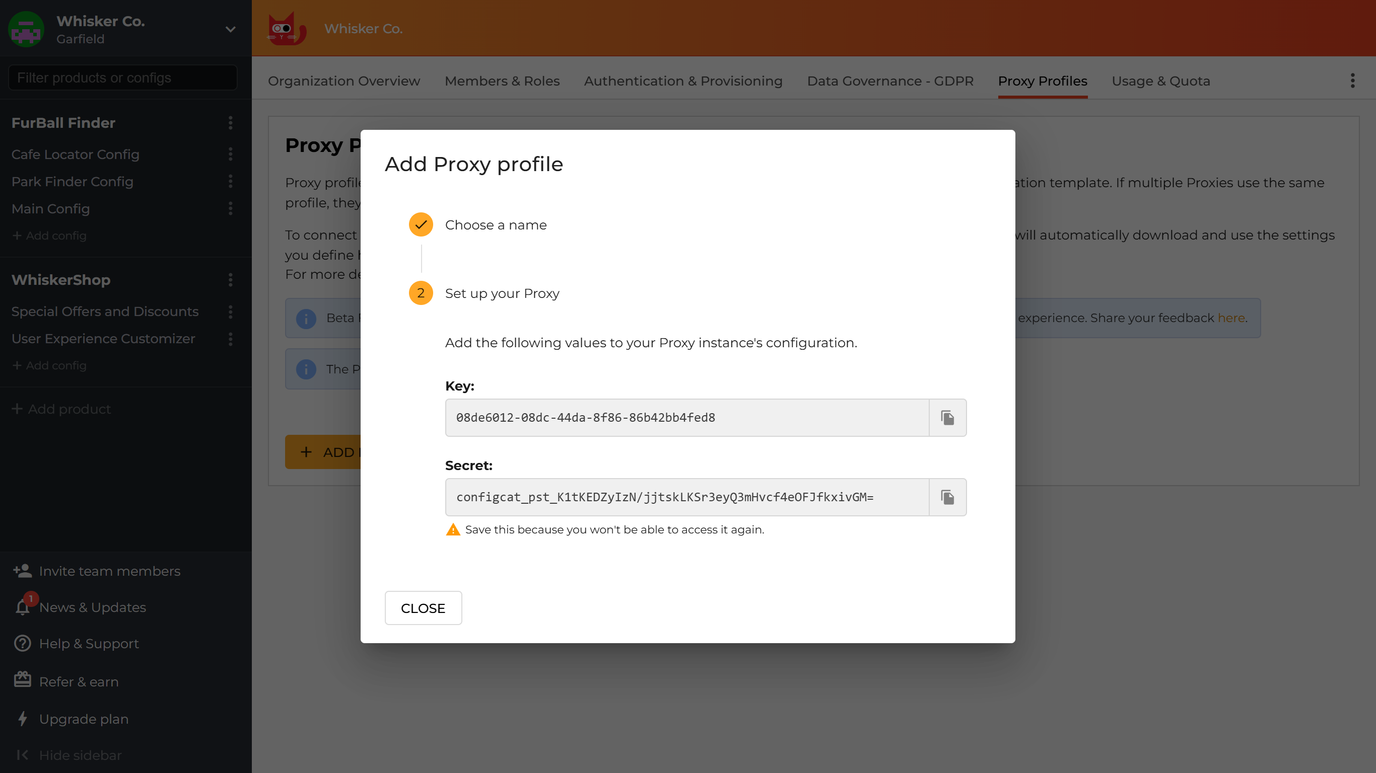
Task: Open the FurBall Finder options menu
Action: pos(230,123)
